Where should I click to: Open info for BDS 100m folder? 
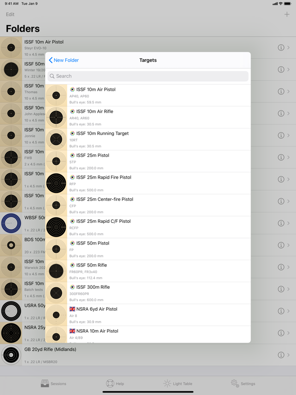click(281, 245)
